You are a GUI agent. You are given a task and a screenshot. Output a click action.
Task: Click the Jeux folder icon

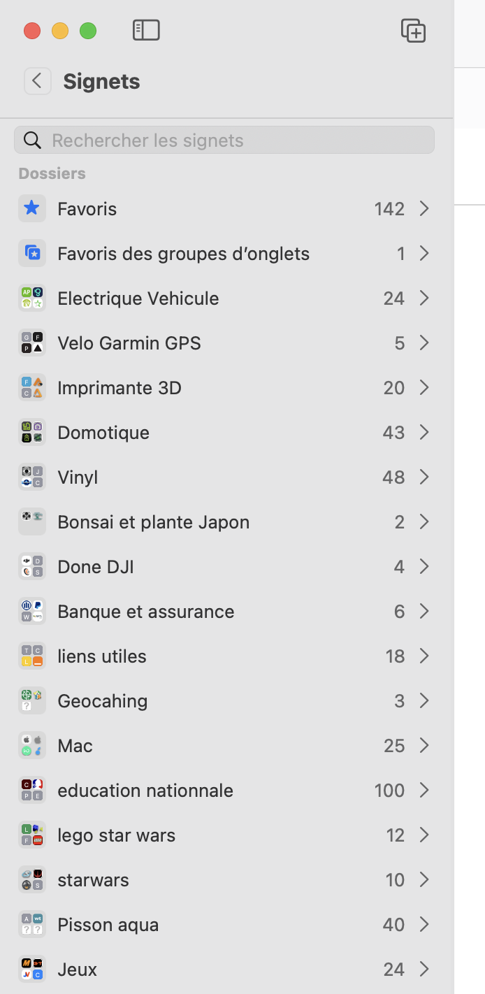tap(32, 969)
